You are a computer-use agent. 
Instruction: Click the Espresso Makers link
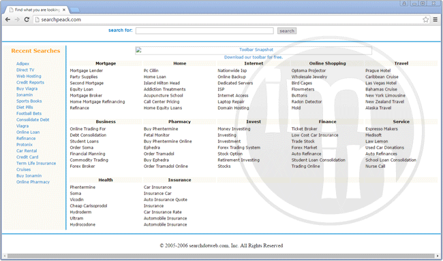point(382,129)
